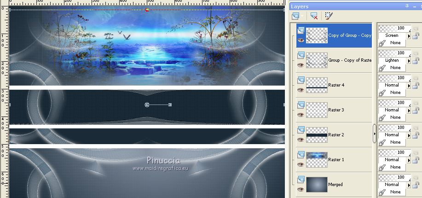Open Lighten blend mode dropdown
422x198 pixels.
pyautogui.click(x=409, y=61)
